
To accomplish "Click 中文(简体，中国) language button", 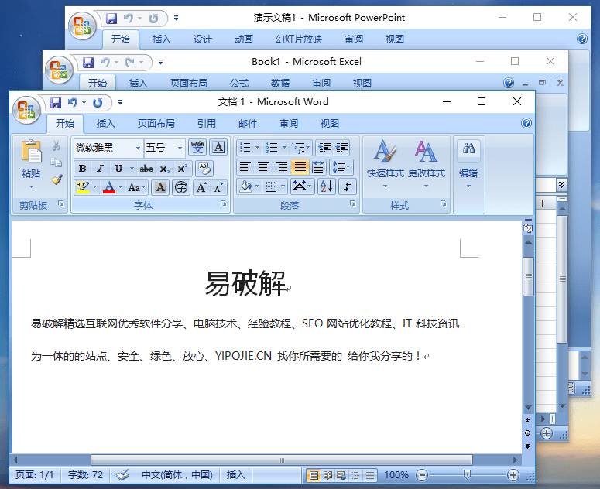I will click(177, 475).
